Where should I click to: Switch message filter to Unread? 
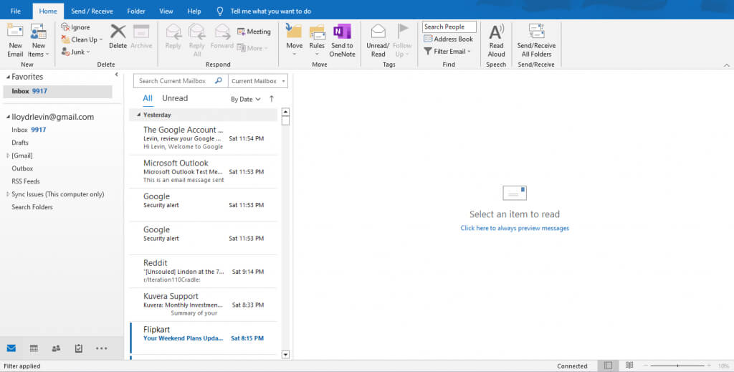(175, 98)
